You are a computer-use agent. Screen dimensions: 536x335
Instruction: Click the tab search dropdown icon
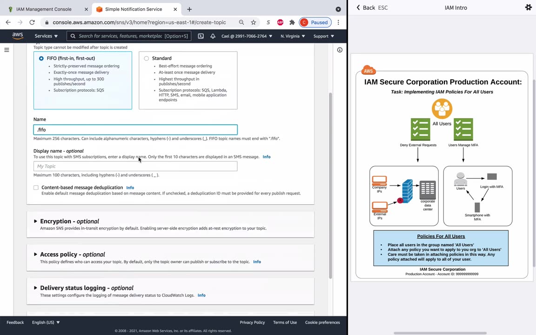coord(338,9)
